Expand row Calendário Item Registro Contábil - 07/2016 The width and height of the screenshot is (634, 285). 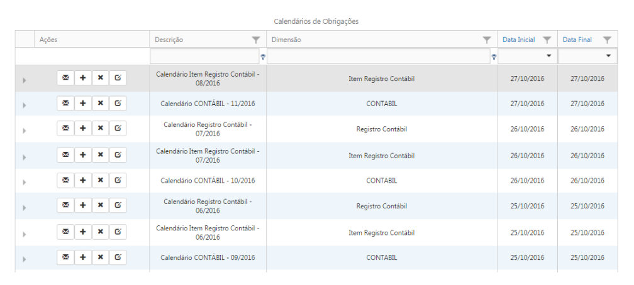[x=25, y=157]
